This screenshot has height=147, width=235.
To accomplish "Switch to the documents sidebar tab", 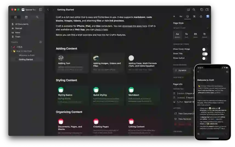I will [16, 17].
